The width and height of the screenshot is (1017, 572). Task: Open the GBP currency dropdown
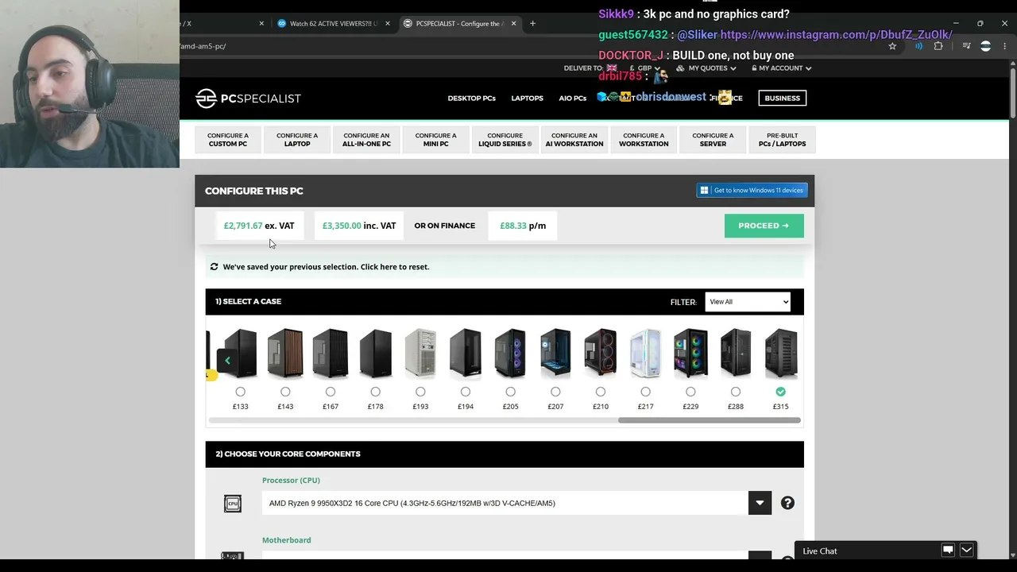tap(644, 68)
